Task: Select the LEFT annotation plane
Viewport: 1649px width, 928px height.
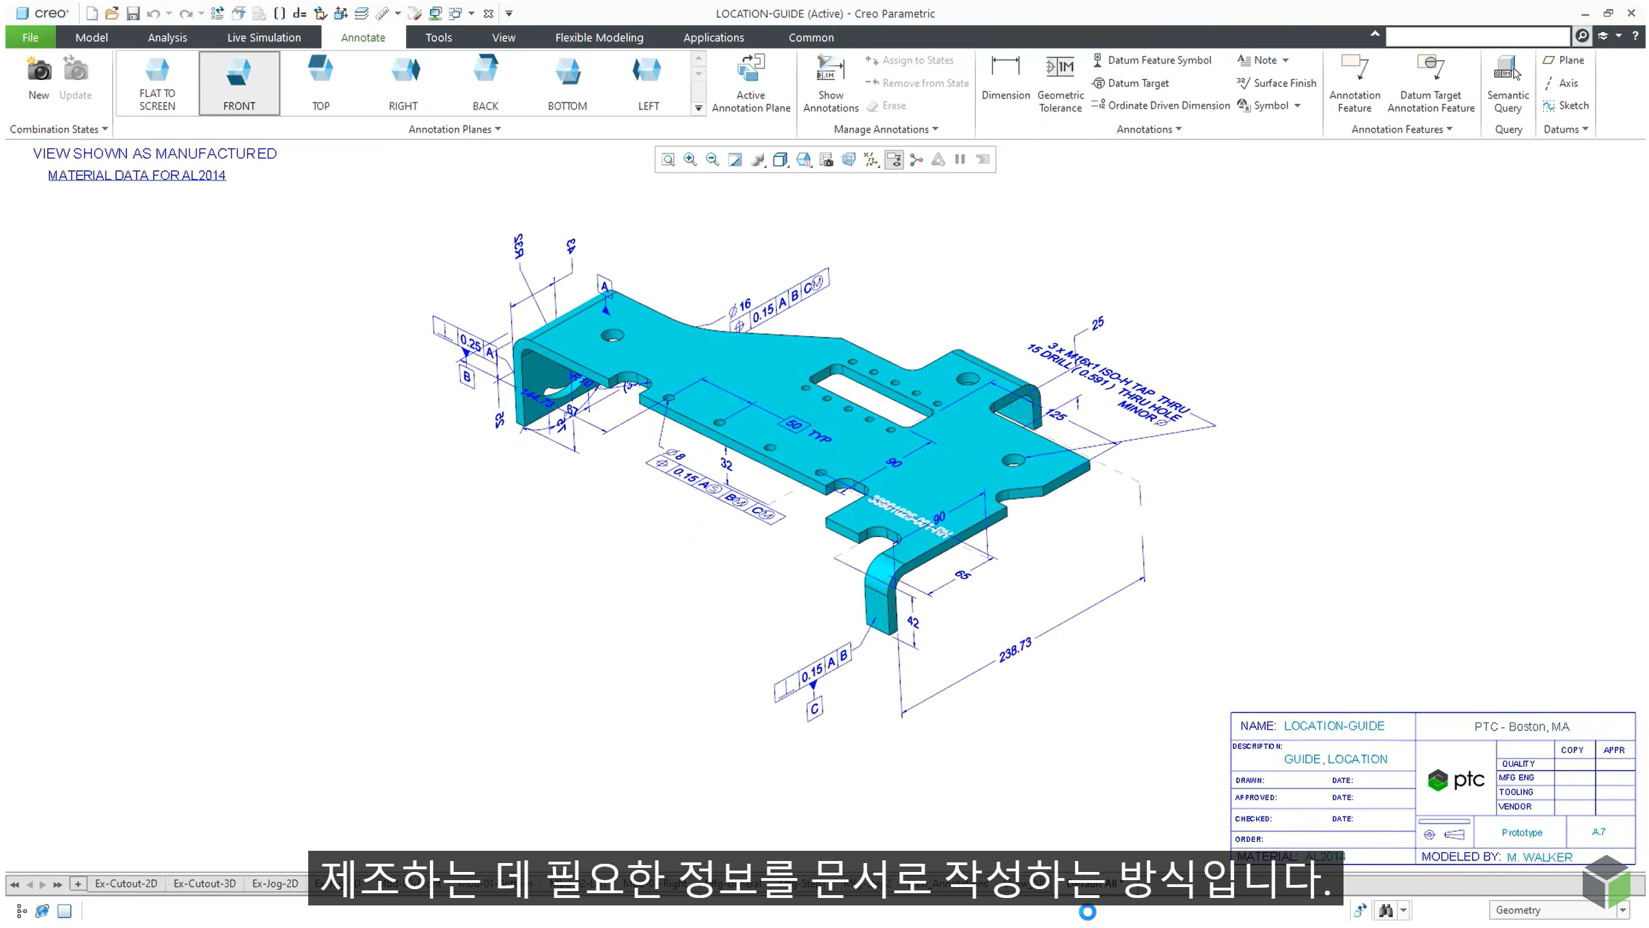Action: point(649,83)
